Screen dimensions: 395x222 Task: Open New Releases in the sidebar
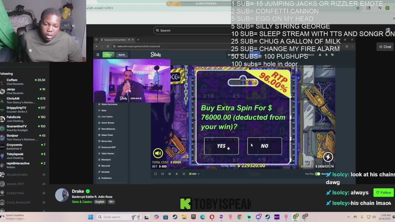click(x=107, y=129)
